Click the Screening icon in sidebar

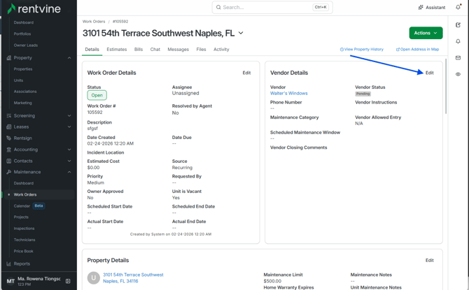tap(8, 115)
